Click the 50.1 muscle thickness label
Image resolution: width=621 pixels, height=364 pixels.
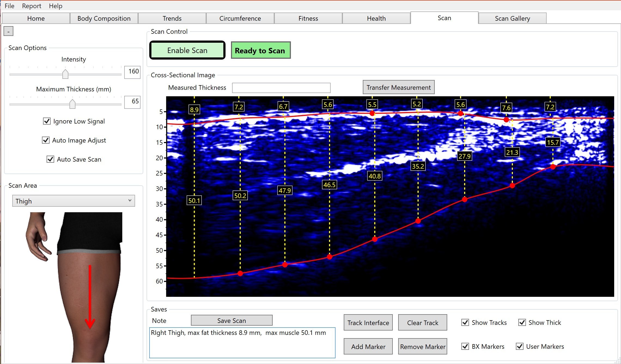[x=194, y=201]
